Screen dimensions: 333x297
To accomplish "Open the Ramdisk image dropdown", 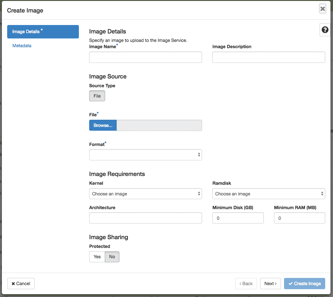I will 268,194.
